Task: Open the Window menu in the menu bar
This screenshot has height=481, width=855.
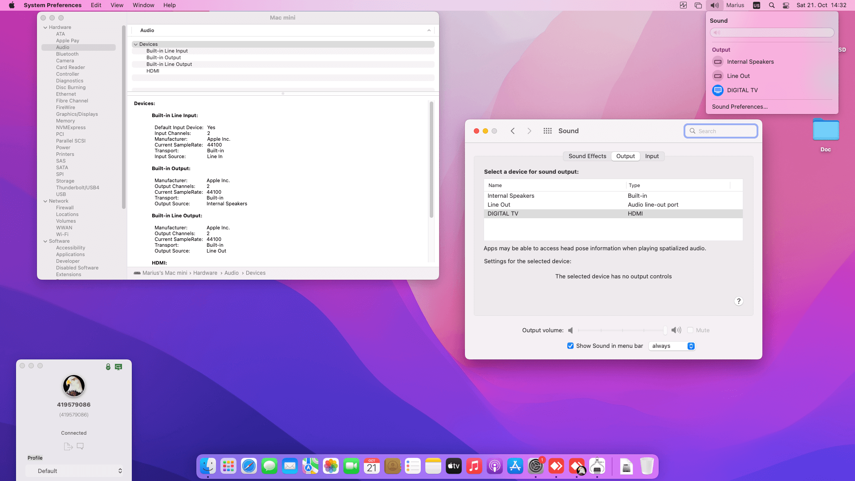Action: [143, 5]
